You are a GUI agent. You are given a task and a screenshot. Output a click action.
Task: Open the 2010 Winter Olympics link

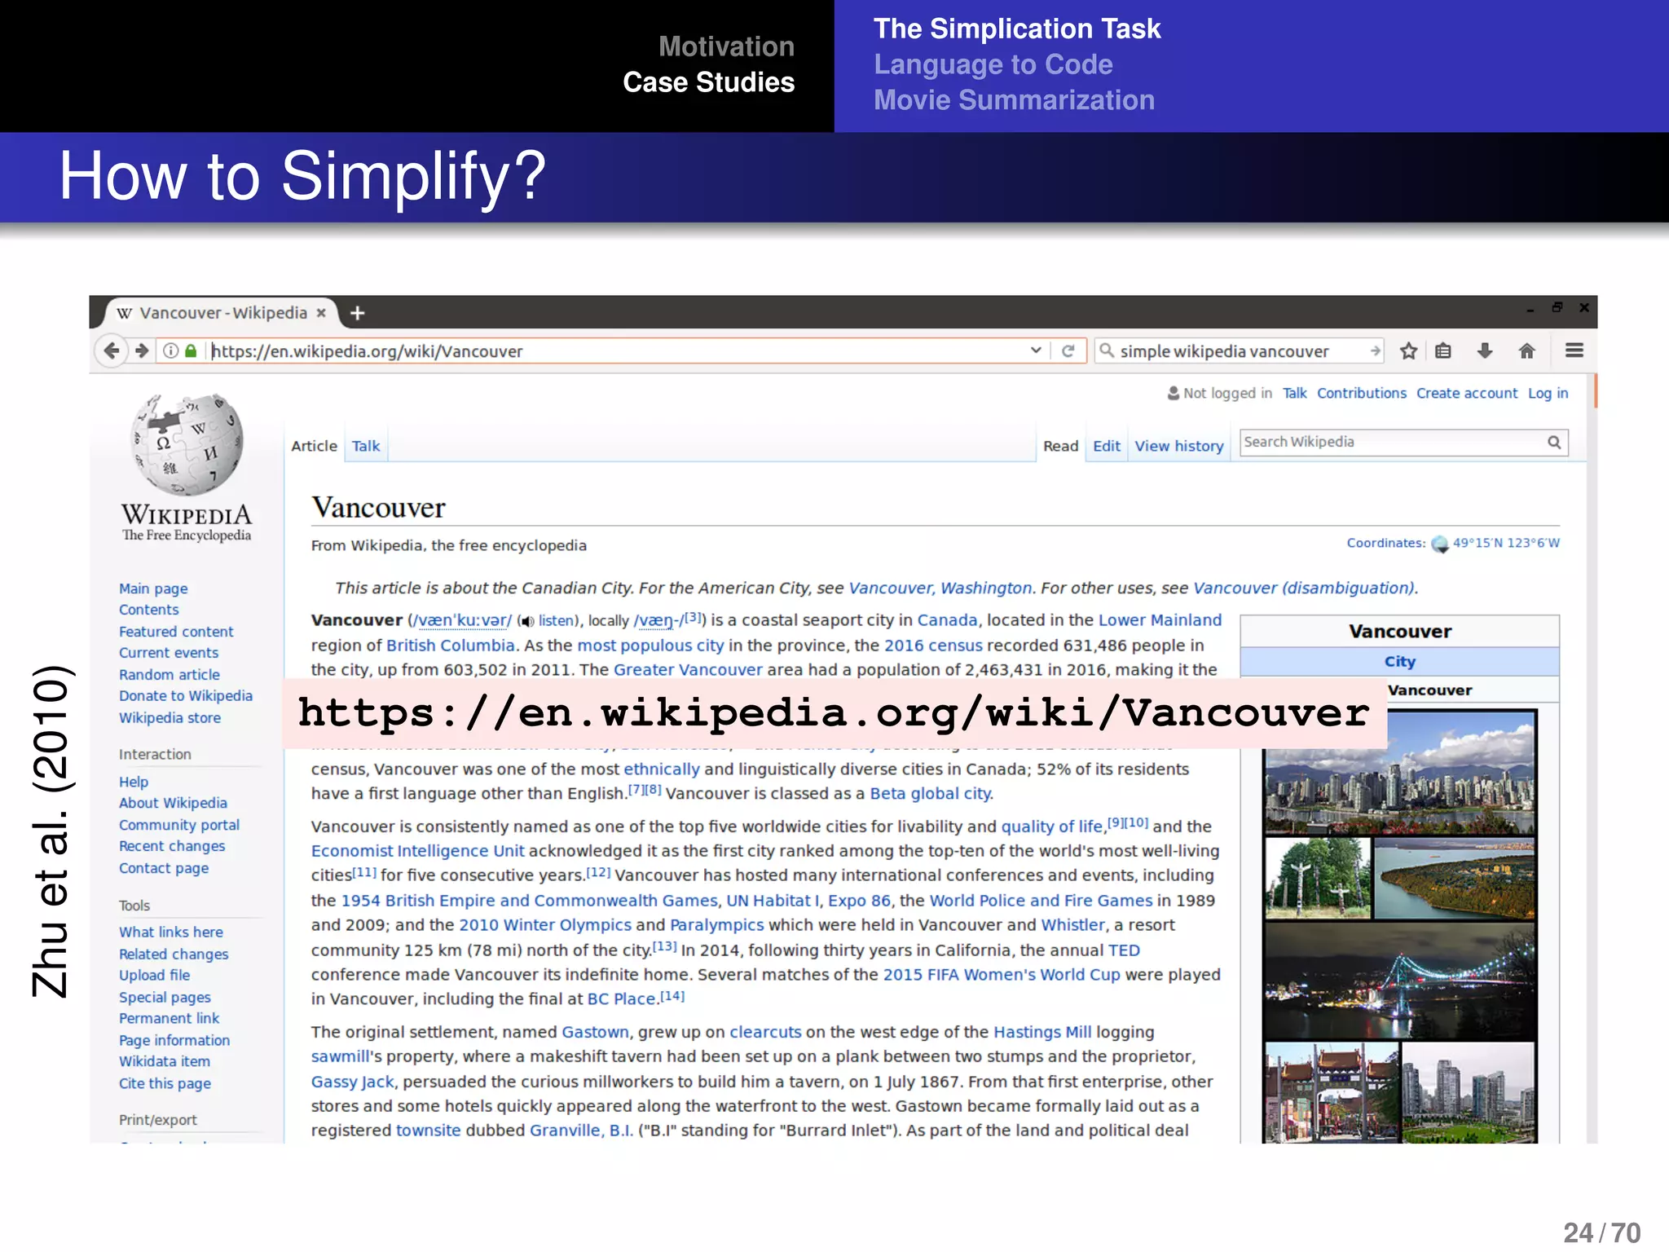[x=545, y=925]
